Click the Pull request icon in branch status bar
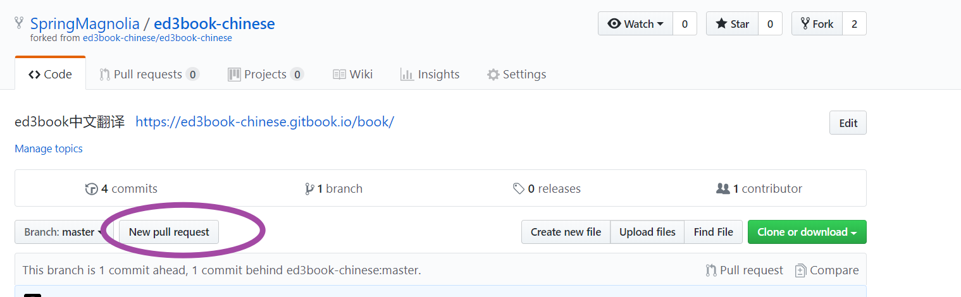Viewport: 961px width, 297px height. click(x=711, y=270)
